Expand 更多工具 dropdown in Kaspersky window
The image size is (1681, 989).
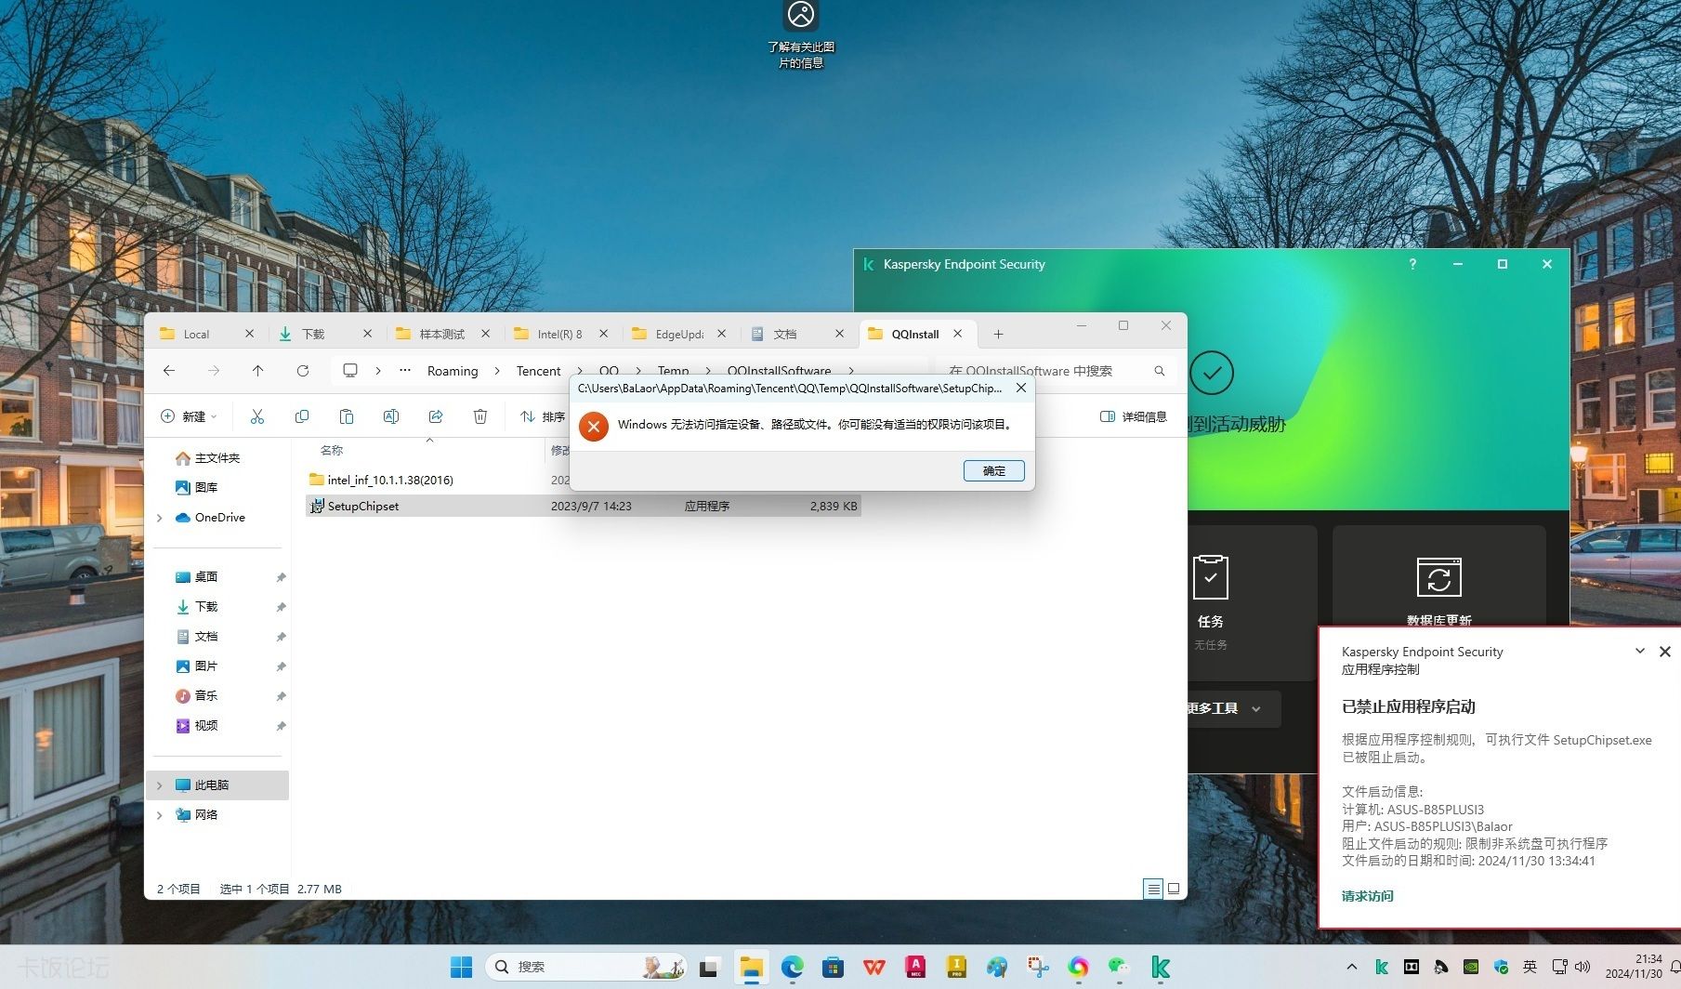coord(1233,708)
